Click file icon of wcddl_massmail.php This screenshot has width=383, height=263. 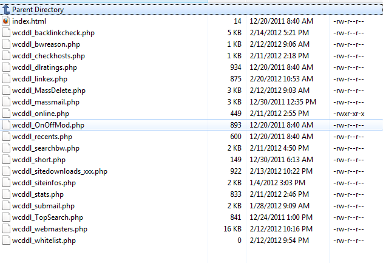6,102
